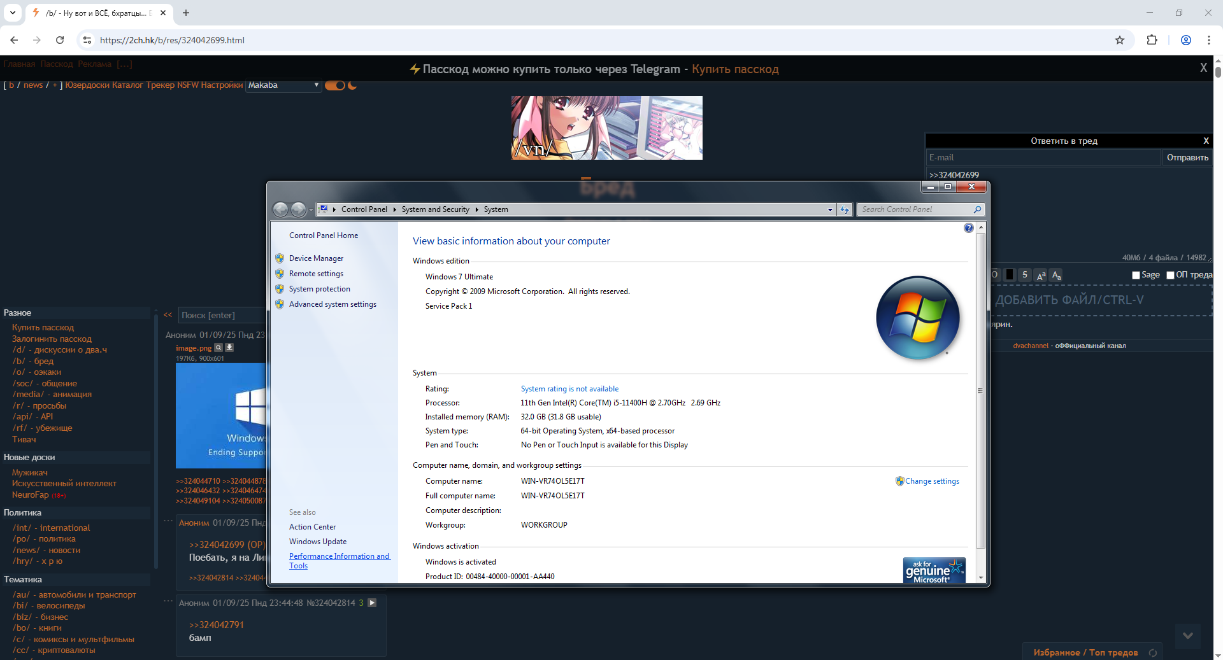Click System rating is not available link
The width and height of the screenshot is (1223, 660).
coord(569,389)
